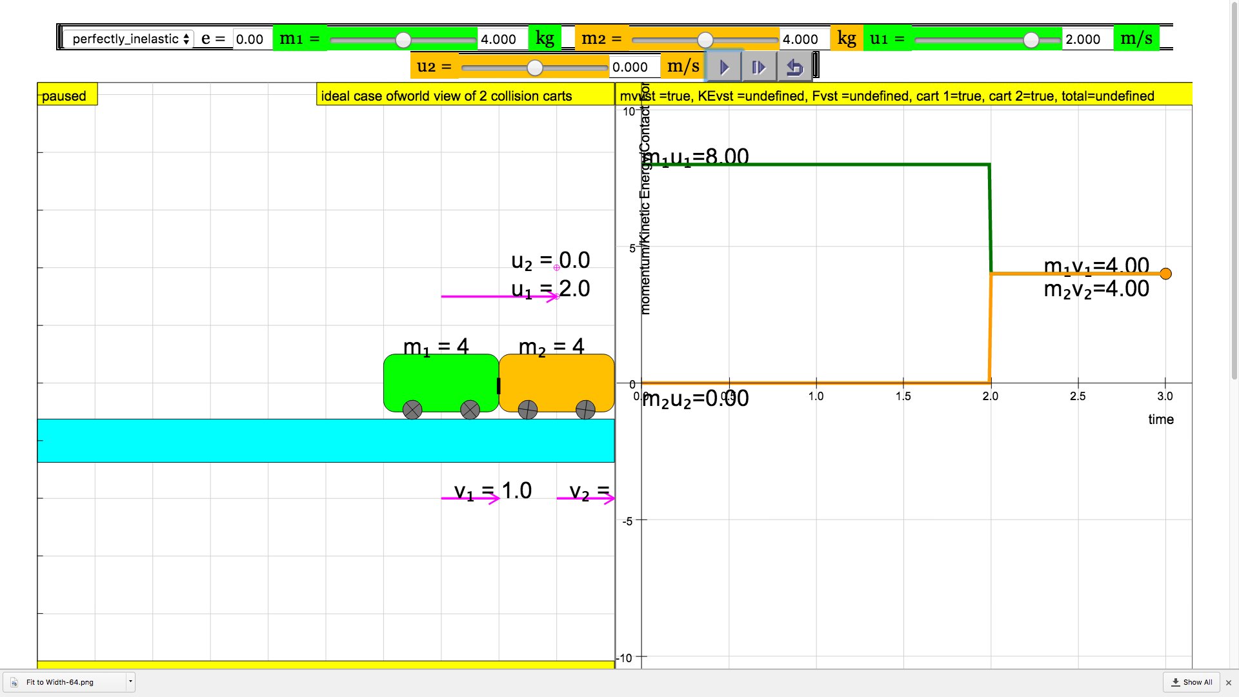1239x697 pixels.
Task: Click the m1 value field showing 4.000
Action: pyautogui.click(x=501, y=39)
